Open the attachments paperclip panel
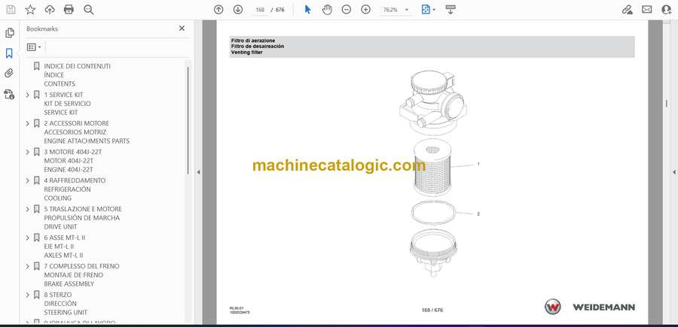This screenshot has width=678, height=327. 9,74
